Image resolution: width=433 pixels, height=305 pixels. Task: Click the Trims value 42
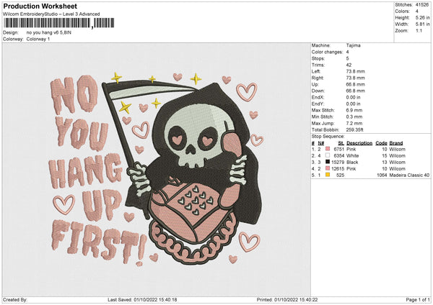pos(349,65)
